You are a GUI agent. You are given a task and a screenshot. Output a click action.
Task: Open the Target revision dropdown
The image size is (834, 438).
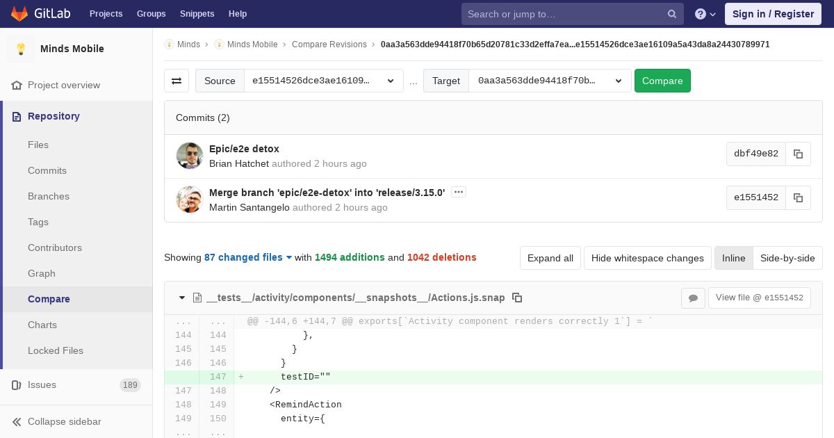point(550,81)
